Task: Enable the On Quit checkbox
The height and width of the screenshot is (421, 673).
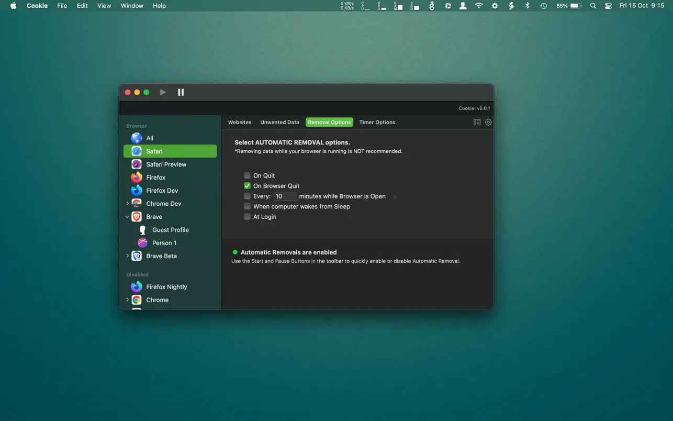Action: 247,175
